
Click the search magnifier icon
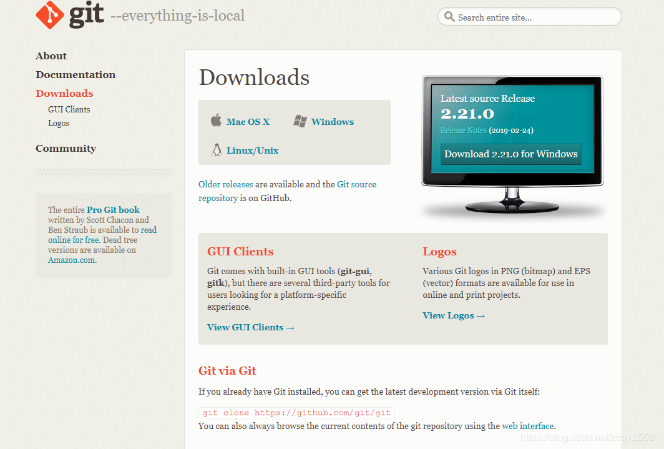(x=449, y=16)
